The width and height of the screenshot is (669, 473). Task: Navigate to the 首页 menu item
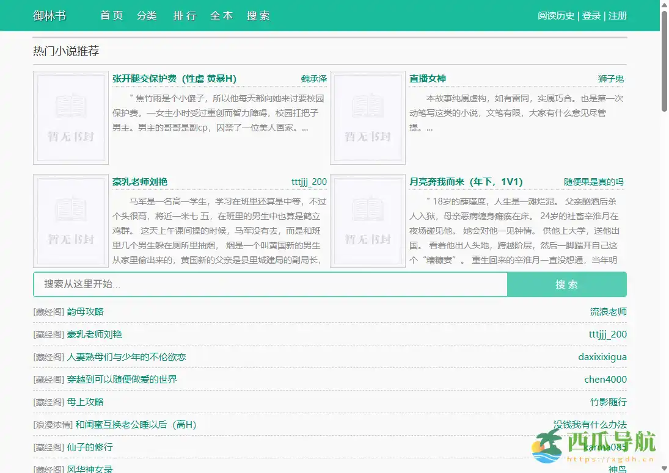tap(111, 16)
